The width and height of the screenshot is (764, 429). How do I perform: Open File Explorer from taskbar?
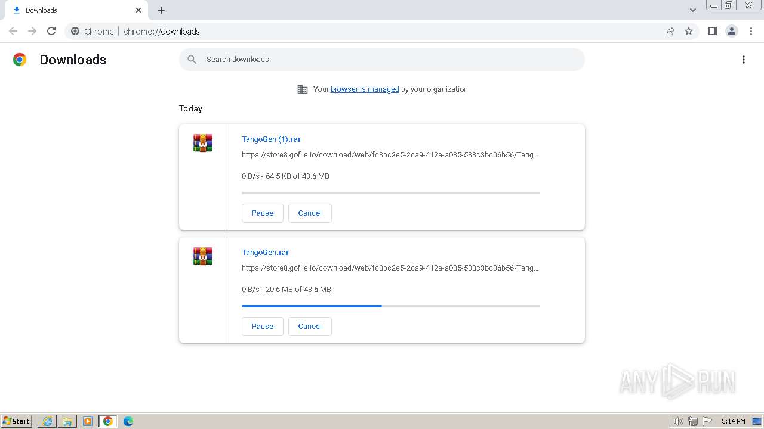tap(67, 421)
